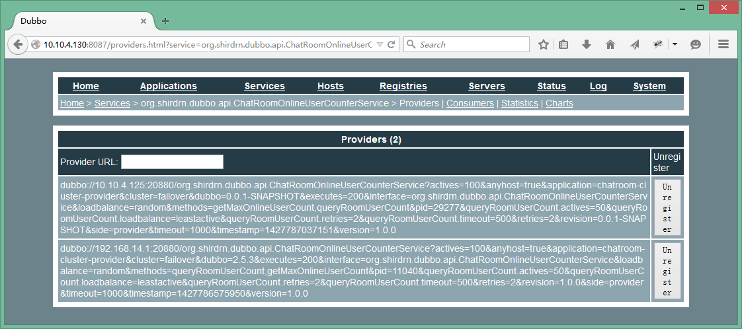Follow the Consumers breadcrumb link

(470, 103)
